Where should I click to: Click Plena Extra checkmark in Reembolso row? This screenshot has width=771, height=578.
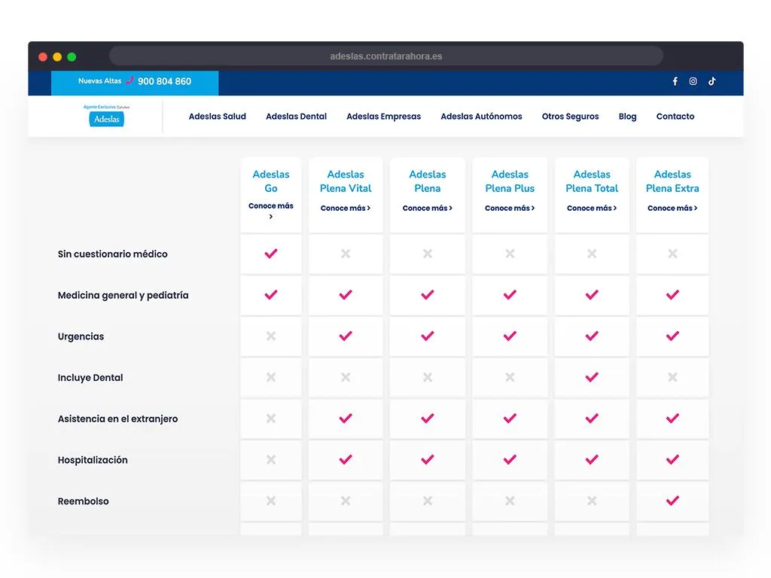[x=672, y=501]
